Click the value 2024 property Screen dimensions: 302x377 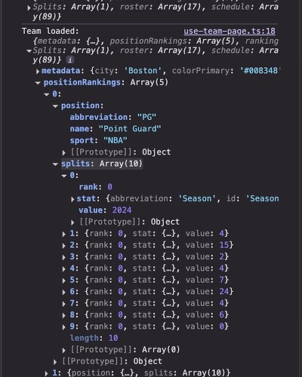click(x=105, y=210)
